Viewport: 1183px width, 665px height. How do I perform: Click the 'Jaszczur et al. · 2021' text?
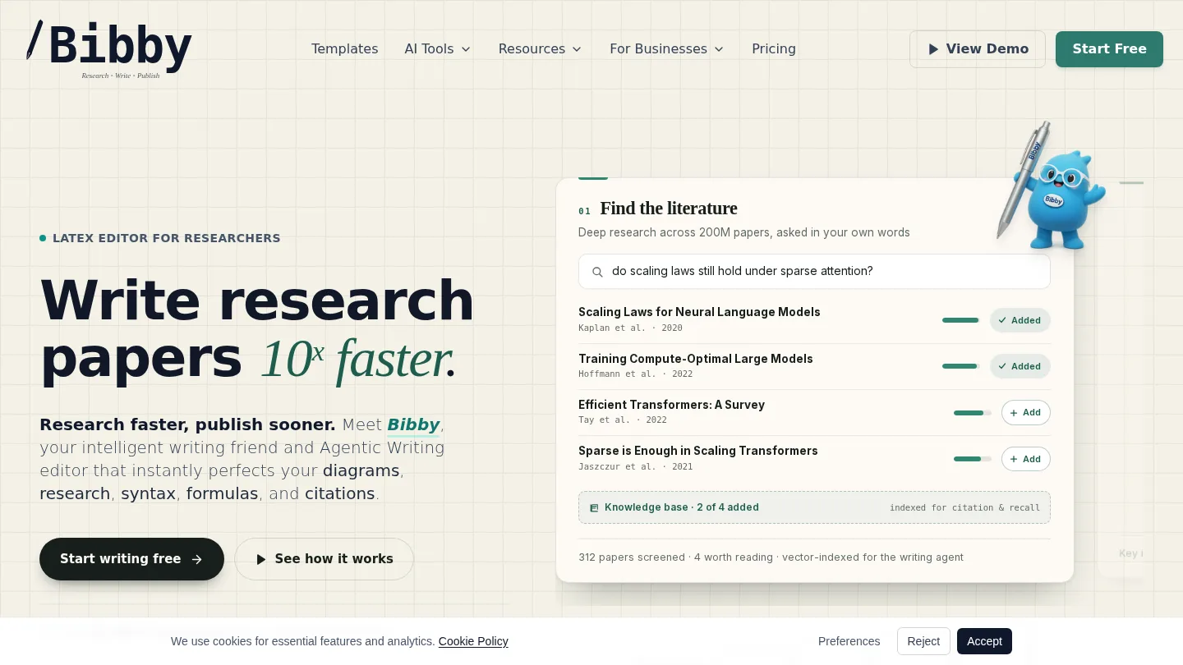635,466
